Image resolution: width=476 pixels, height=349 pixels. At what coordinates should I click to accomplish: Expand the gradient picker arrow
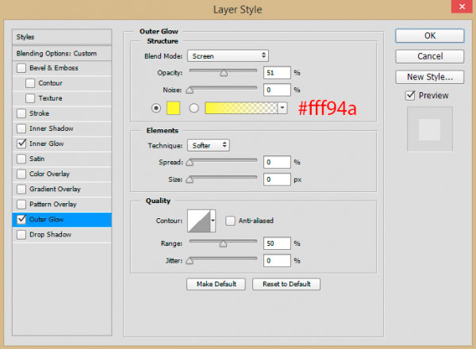coord(282,108)
